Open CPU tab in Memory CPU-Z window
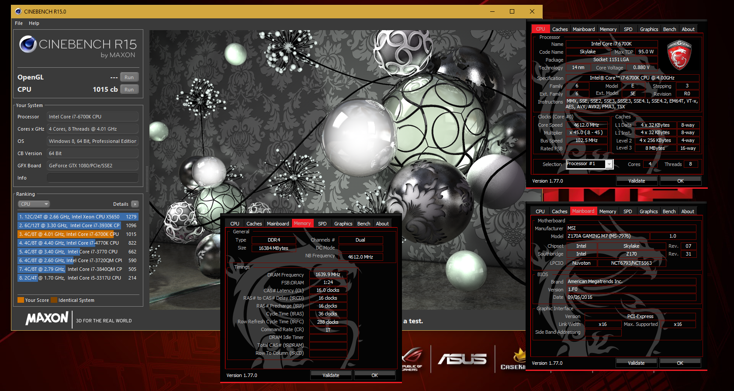The width and height of the screenshot is (734, 391). point(235,224)
